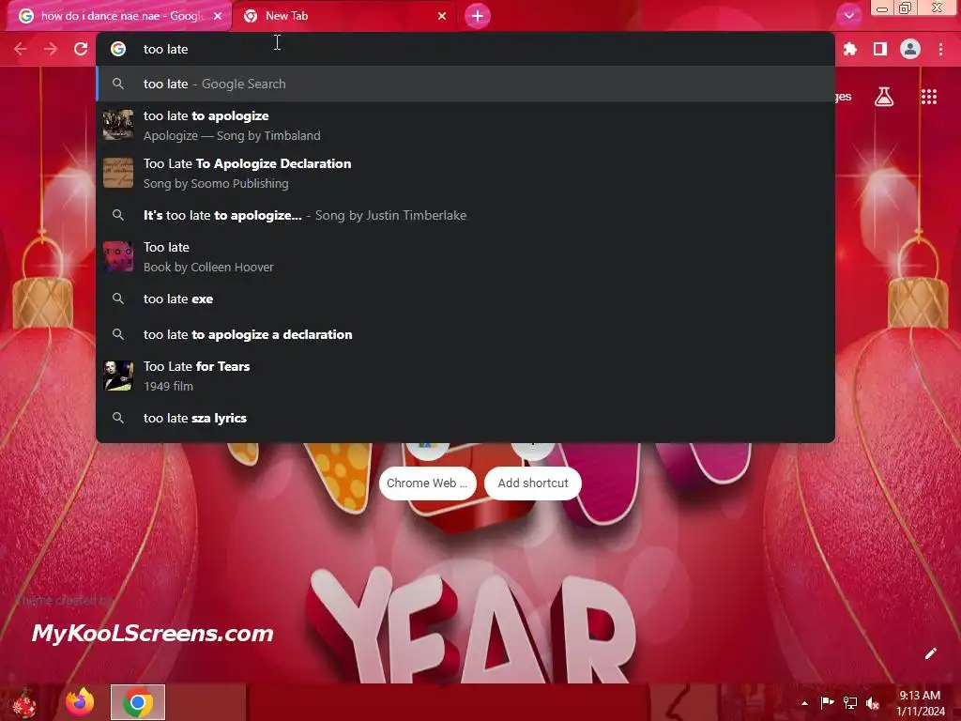Click the address bar containing 'too late'
961x721 pixels.
click(x=465, y=49)
